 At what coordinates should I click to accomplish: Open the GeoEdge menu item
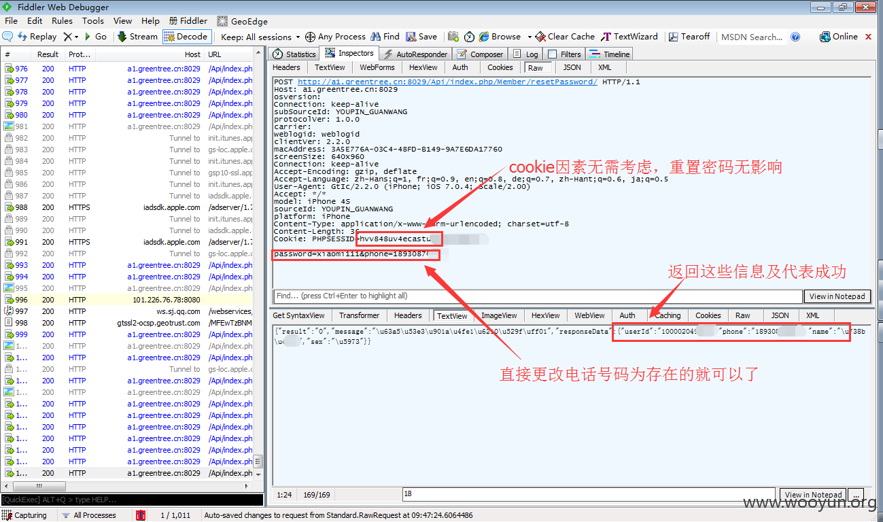243,21
